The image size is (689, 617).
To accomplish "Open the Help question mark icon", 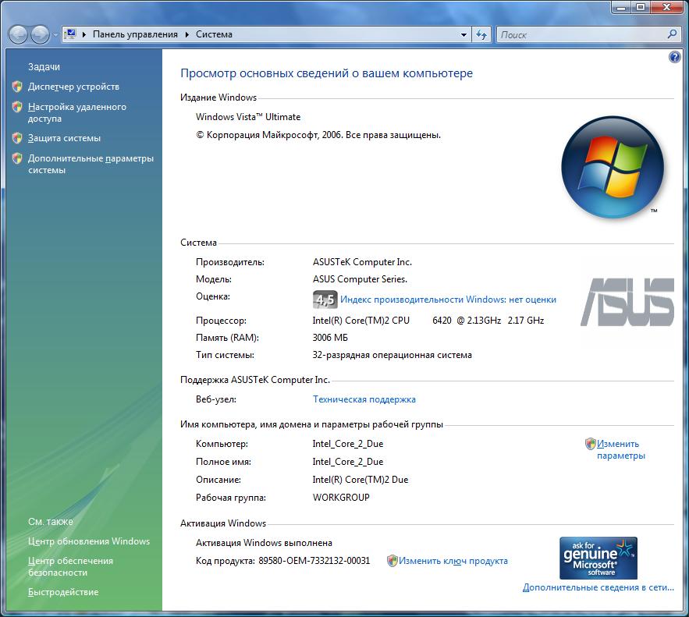I will click(674, 57).
